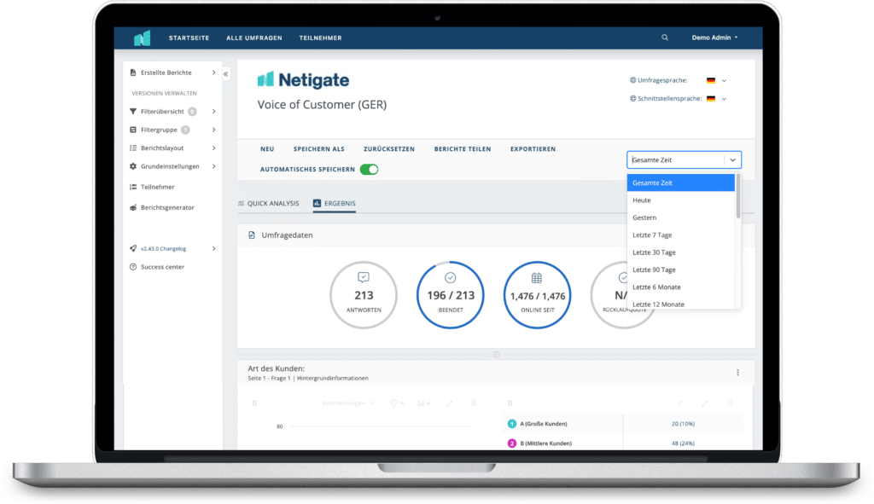Expand Berichtslayout chevron
The width and height of the screenshot is (874, 504).
tap(213, 148)
